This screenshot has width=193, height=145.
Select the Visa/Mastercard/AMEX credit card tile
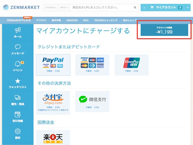92,65
